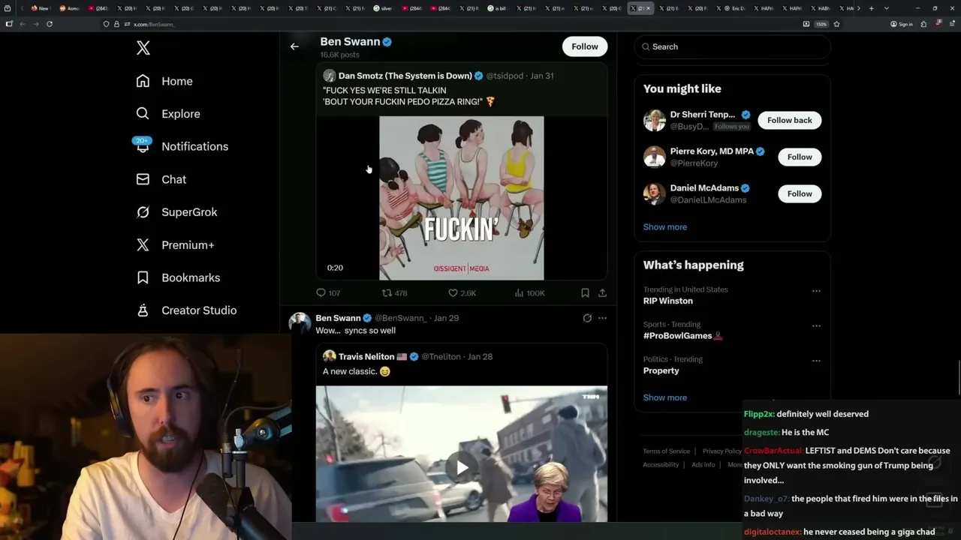Click the browser forward arrow
The image size is (961, 540).
[36, 24]
